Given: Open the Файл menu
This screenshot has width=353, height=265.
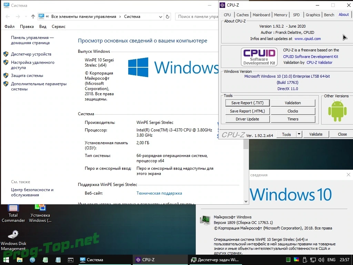Looking at the screenshot, I should tap(9, 26).
